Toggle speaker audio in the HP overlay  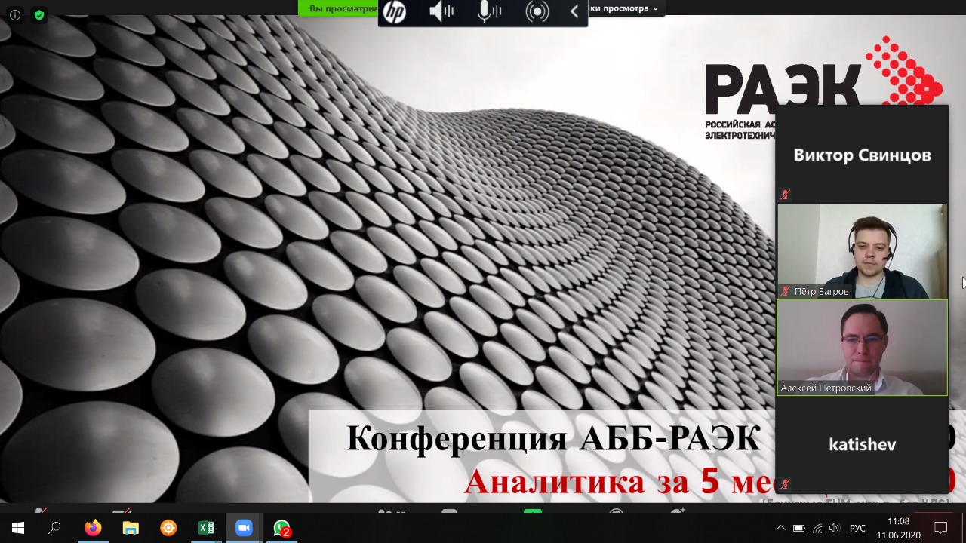click(x=441, y=12)
